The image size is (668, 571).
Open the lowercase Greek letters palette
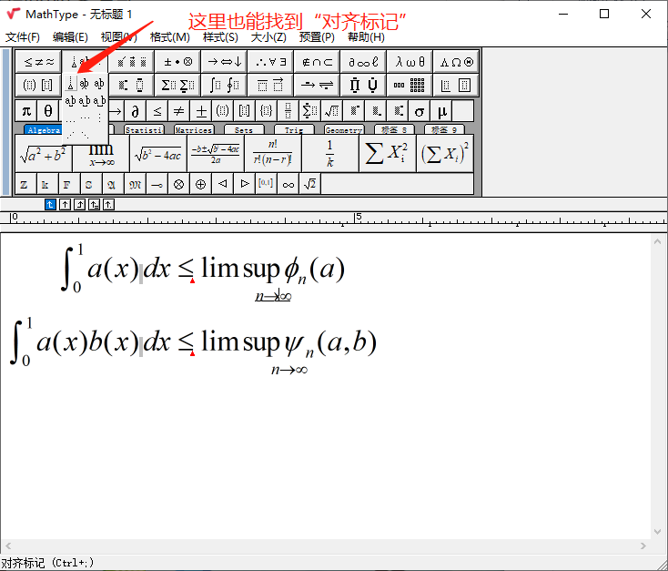click(410, 62)
